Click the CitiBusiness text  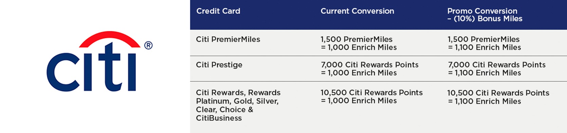[x=219, y=118]
